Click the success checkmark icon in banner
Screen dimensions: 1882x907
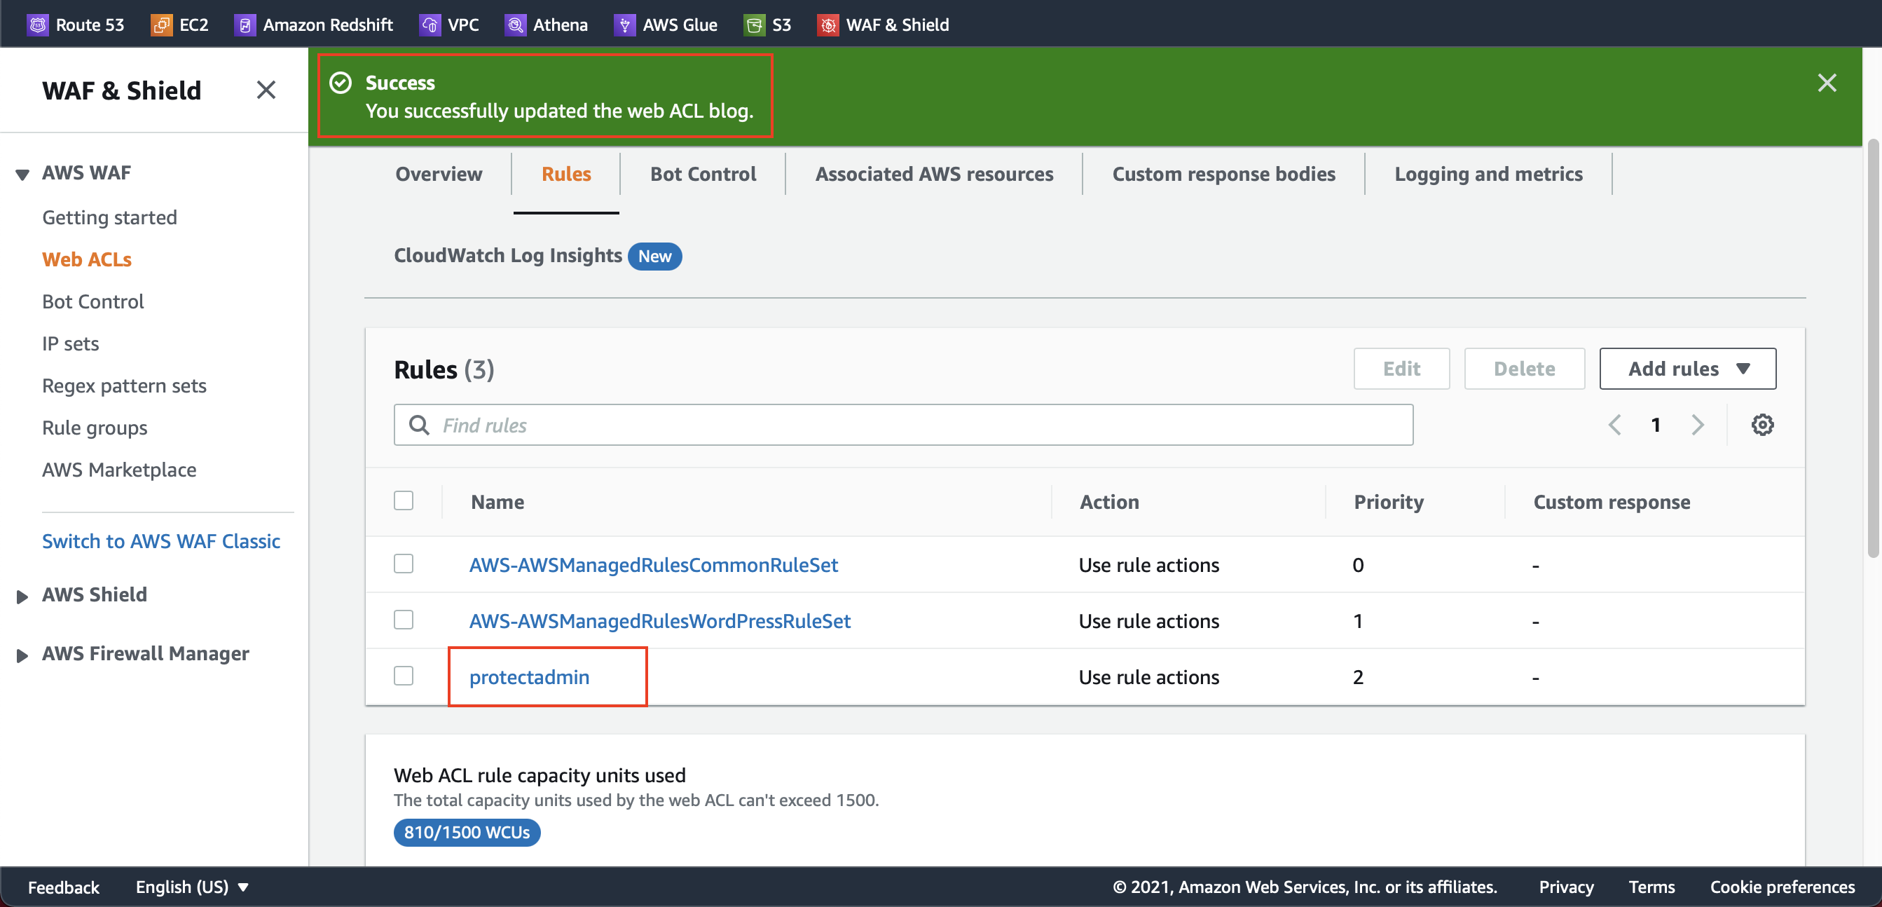341,83
